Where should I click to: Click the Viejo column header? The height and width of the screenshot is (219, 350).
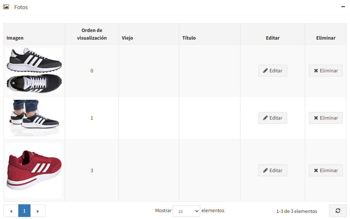(127, 38)
